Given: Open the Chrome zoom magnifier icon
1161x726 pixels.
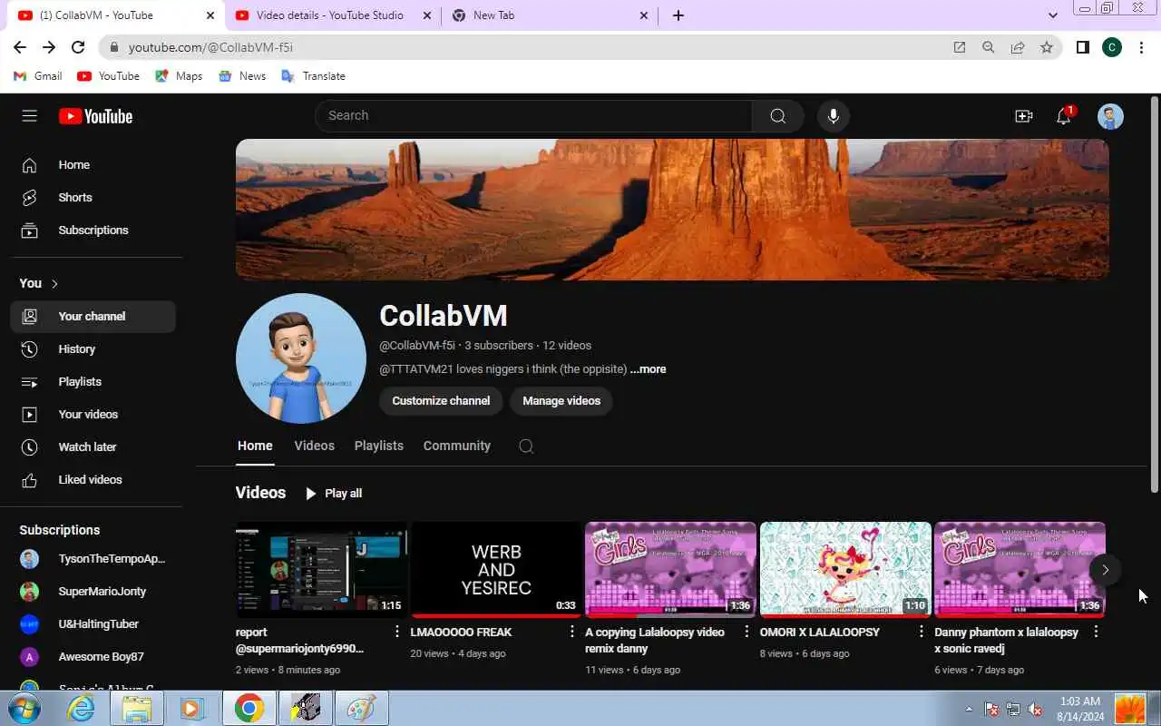Looking at the screenshot, I should click(989, 47).
